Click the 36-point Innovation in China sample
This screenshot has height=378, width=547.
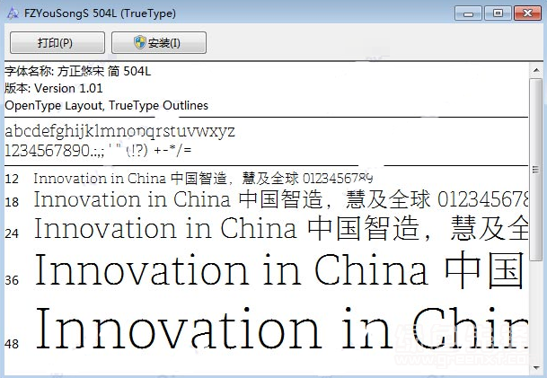pos(281,270)
